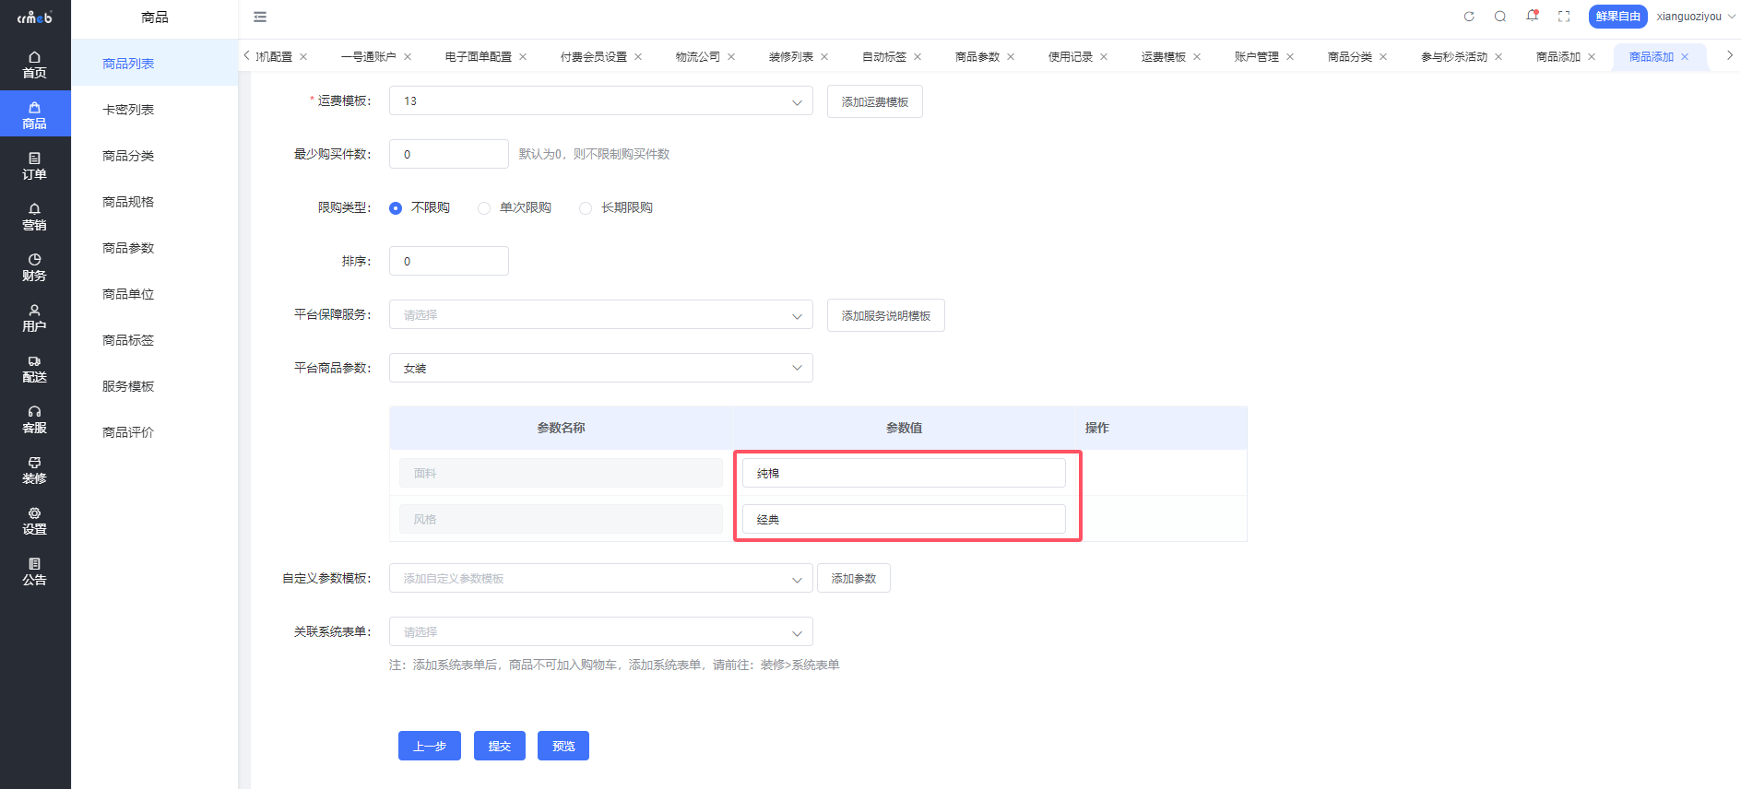Expand the 自定义参数模板 dropdown
Viewport: 1741px width, 789px height.
coord(600,579)
